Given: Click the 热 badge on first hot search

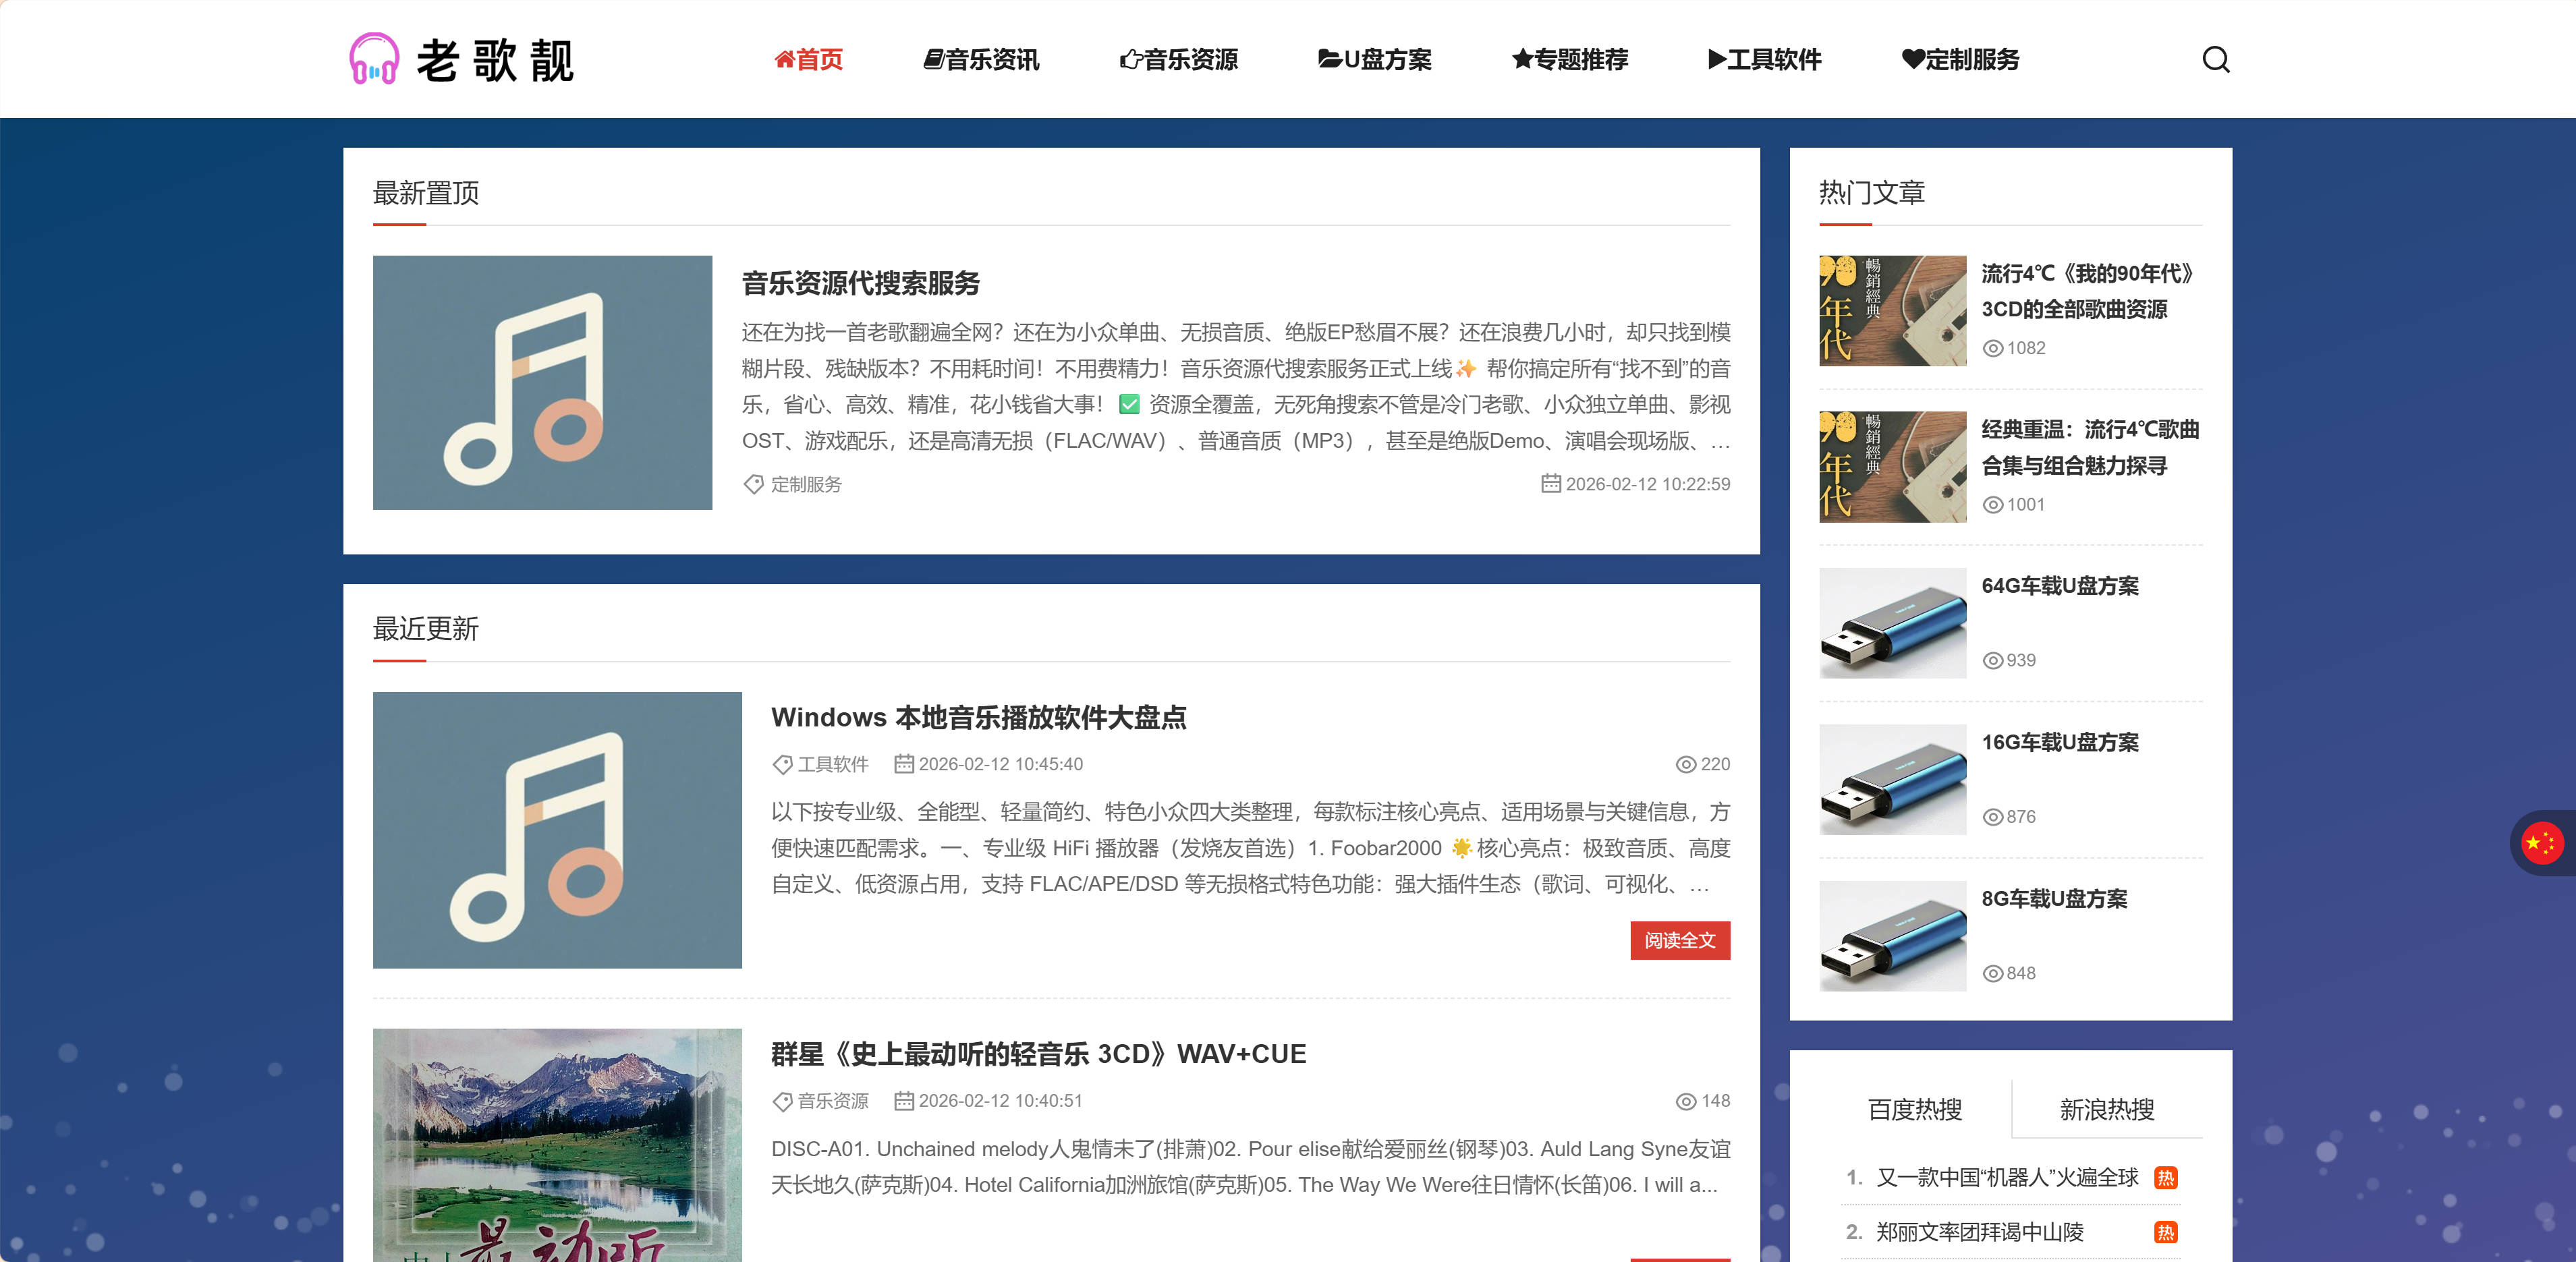Looking at the screenshot, I should coord(2165,1178).
